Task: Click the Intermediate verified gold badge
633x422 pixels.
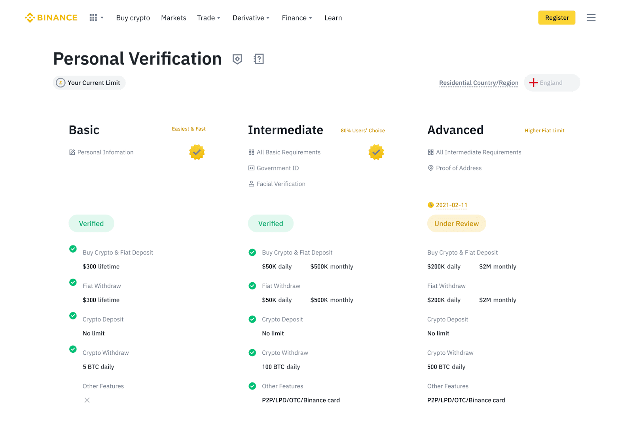Action: coord(376,152)
